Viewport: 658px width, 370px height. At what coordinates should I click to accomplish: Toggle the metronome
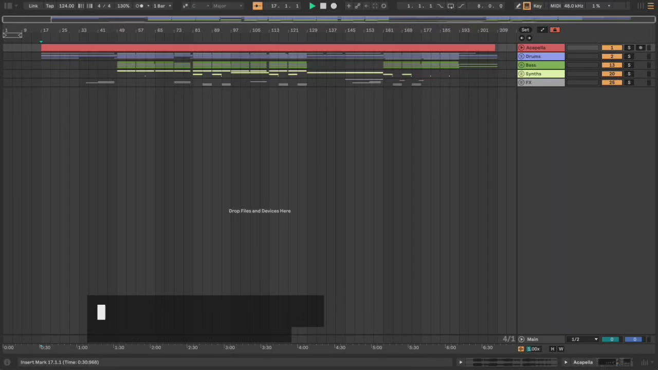139,6
